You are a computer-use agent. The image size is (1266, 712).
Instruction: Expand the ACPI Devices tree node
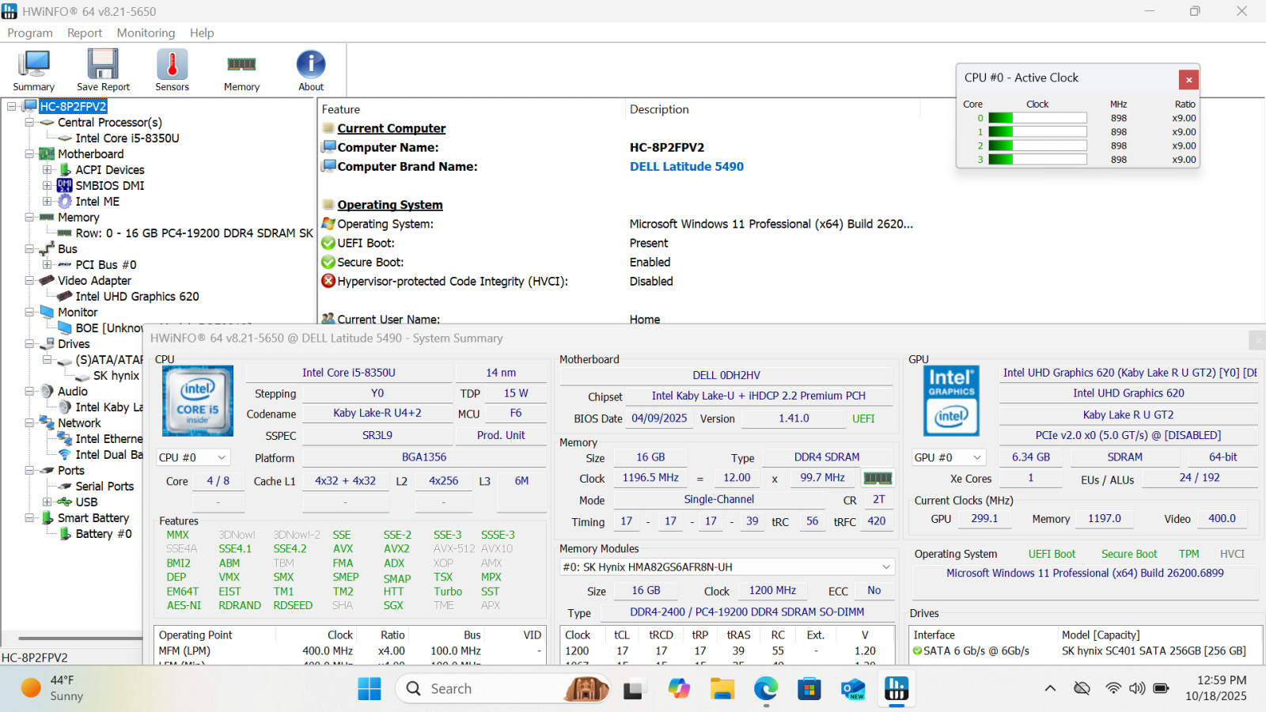point(47,170)
